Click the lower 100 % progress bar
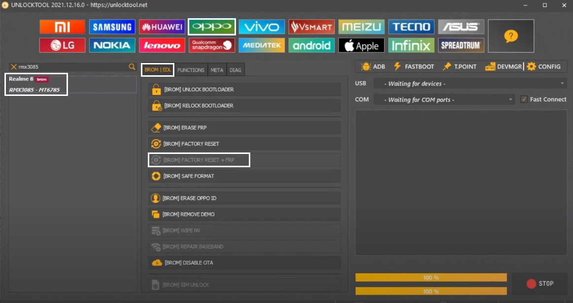 tap(431, 291)
